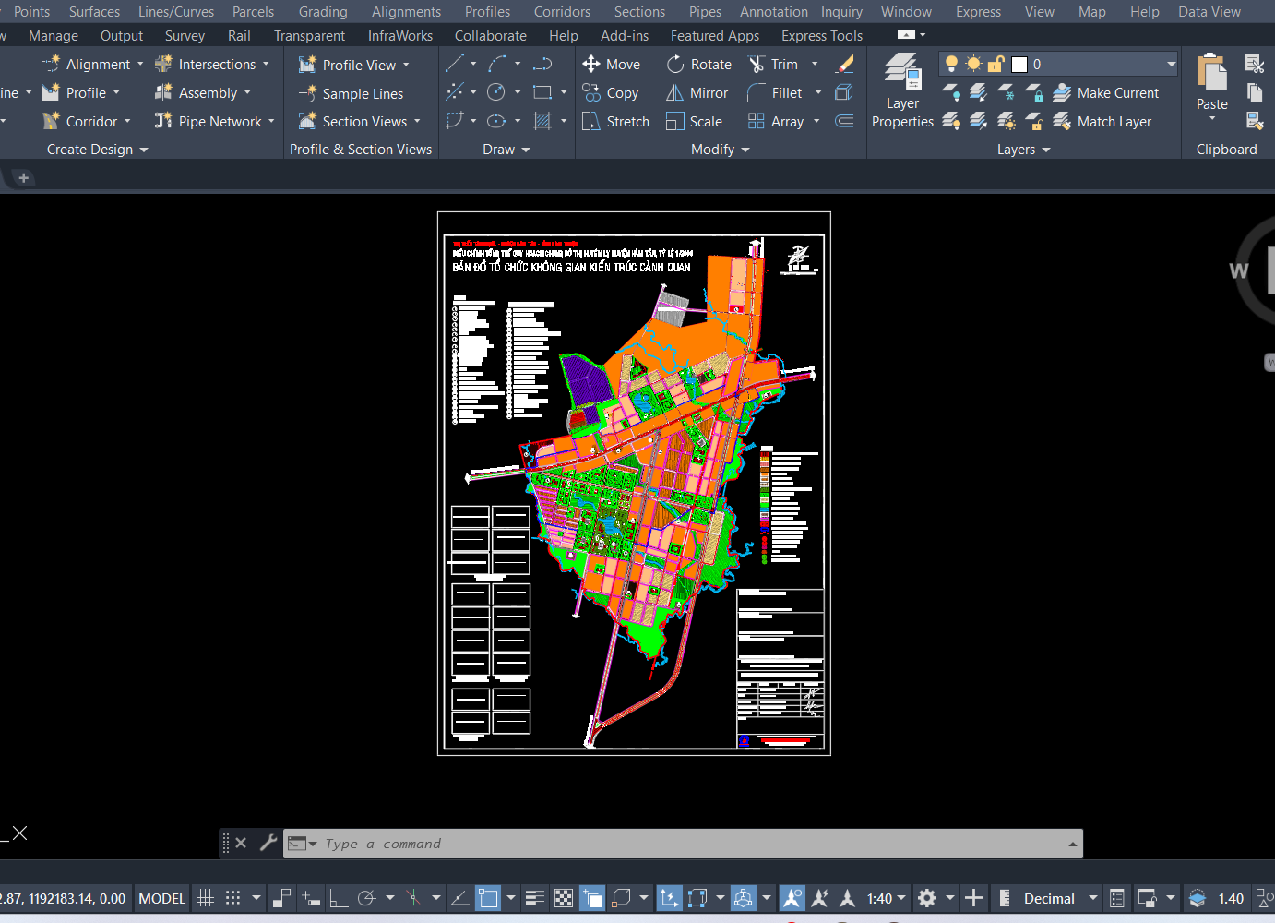The image size is (1275, 923).
Task: Use the Stretch tool
Action: [x=616, y=121]
